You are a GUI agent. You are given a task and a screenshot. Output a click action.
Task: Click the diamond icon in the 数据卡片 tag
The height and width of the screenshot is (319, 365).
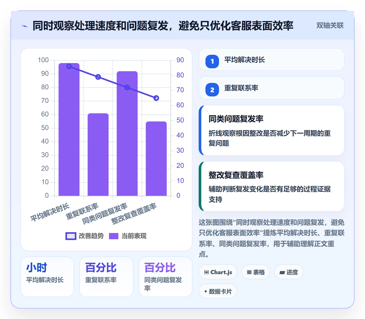coord(206,291)
